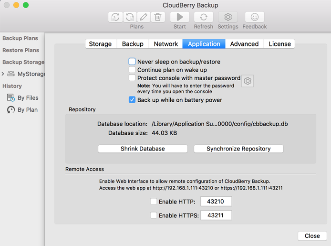
Task: Check Continue plan on wake up
Action: [x=132, y=70]
